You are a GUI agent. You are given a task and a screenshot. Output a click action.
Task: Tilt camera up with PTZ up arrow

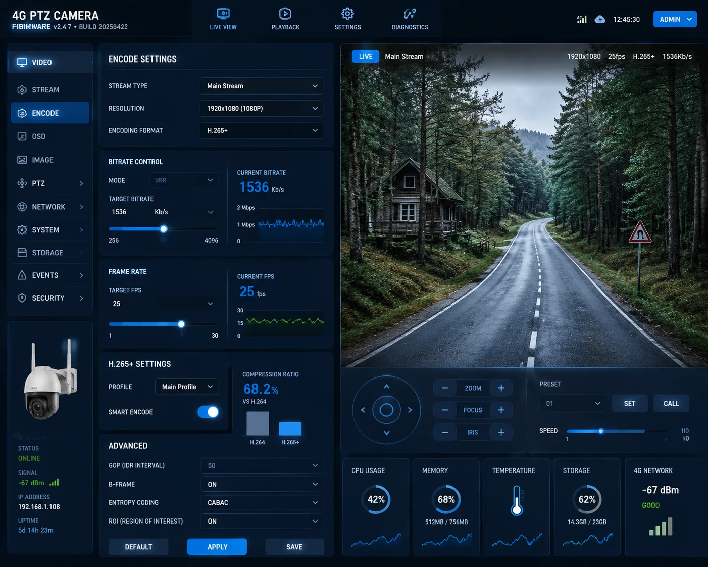386,387
